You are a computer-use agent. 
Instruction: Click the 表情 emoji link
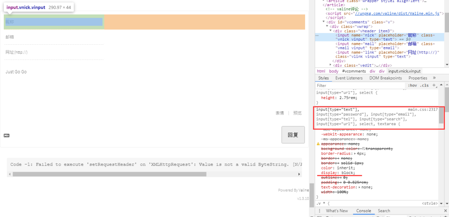tap(280, 113)
